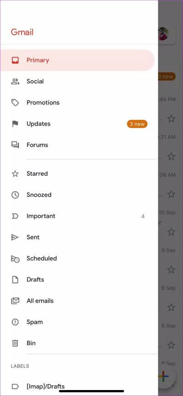Tap the Snoozed clock icon
This screenshot has height=396, width=183.
pos(15,195)
